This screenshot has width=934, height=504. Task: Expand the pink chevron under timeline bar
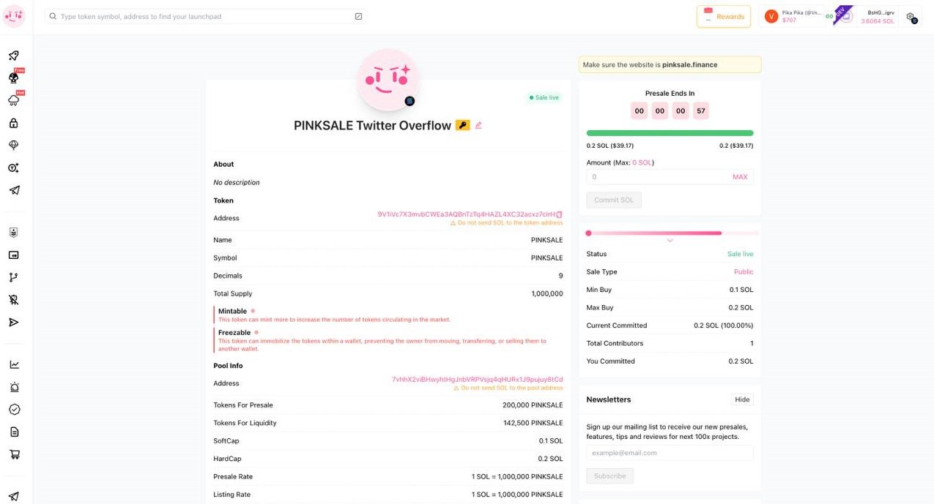(670, 241)
